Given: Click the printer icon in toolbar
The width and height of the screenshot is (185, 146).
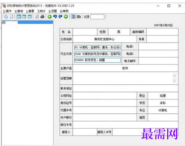Looking at the screenshot, I should click(42, 17).
